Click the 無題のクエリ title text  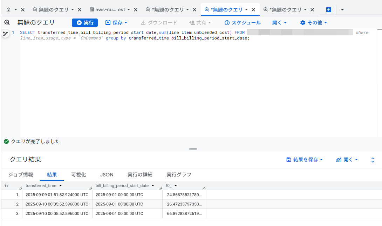point(36,23)
